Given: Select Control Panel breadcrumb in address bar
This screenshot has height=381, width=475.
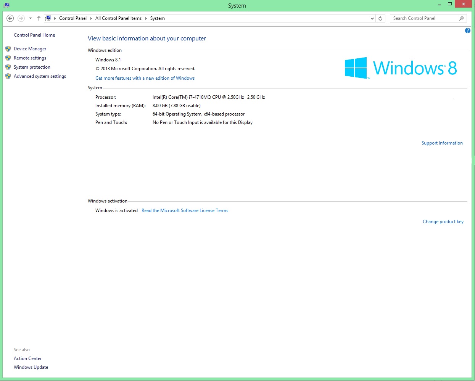Looking at the screenshot, I should point(73,18).
